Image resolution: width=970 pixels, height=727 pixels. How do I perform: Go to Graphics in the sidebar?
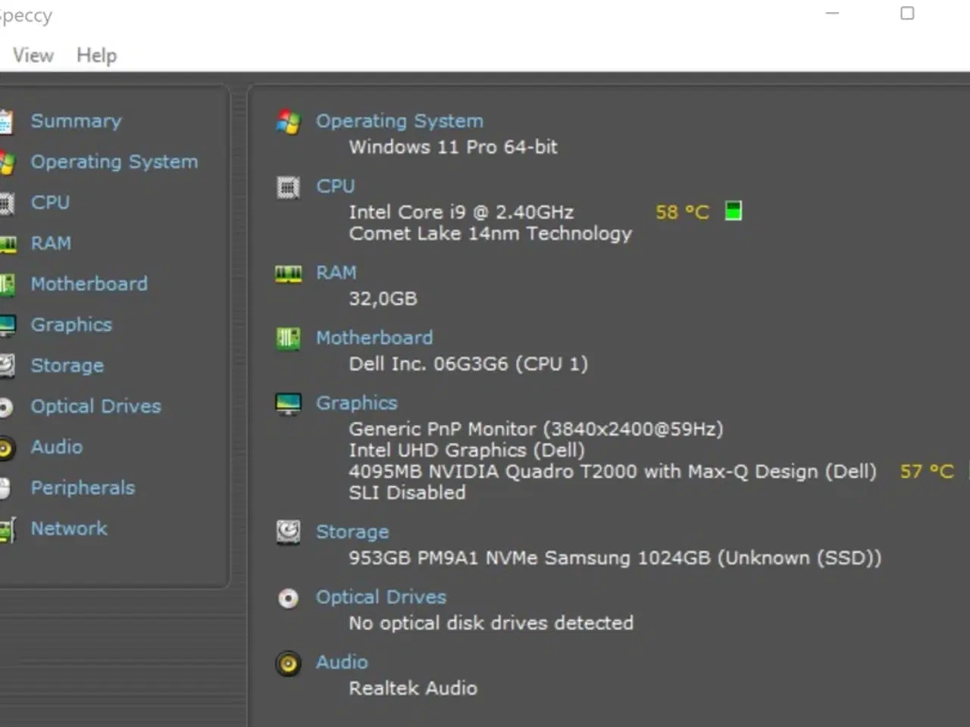click(x=71, y=325)
